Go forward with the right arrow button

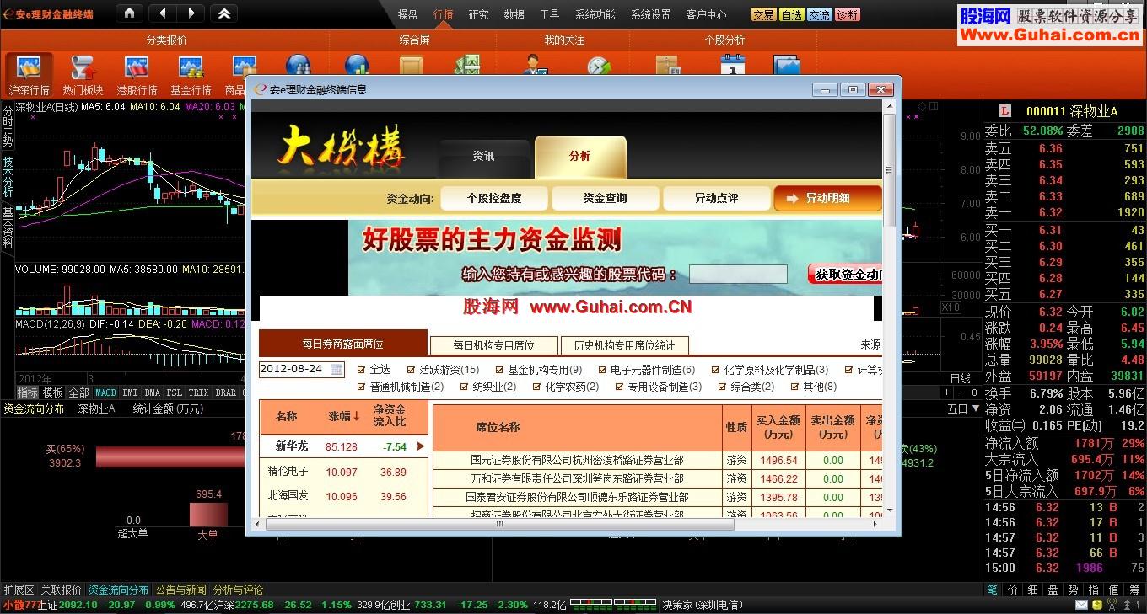coord(191,13)
